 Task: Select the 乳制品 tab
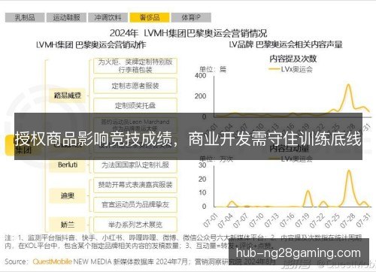pyautogui.click(x=25, y=17)
